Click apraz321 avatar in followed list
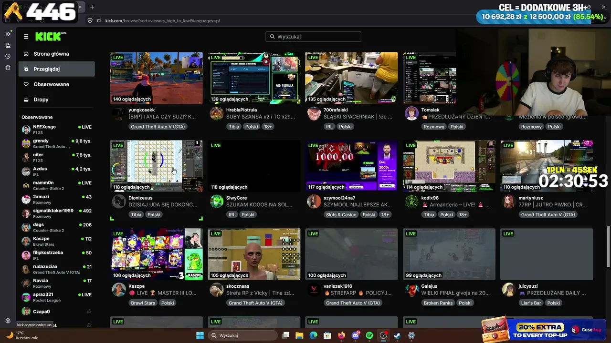The height and width of the screenshot is (343, 611). coord(26,297)
